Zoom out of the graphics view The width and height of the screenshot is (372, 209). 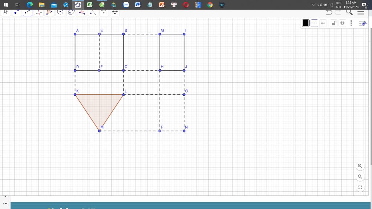360,177
